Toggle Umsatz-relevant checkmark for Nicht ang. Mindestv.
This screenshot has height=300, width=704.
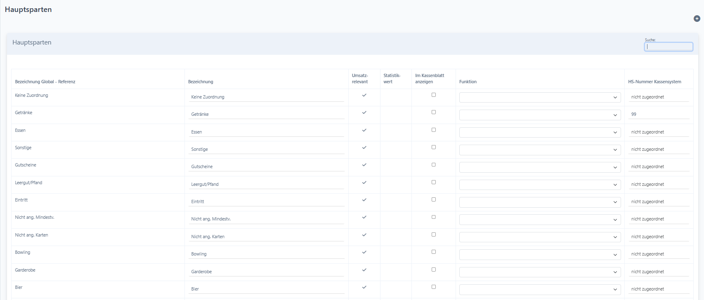click(x=364, y=217)
